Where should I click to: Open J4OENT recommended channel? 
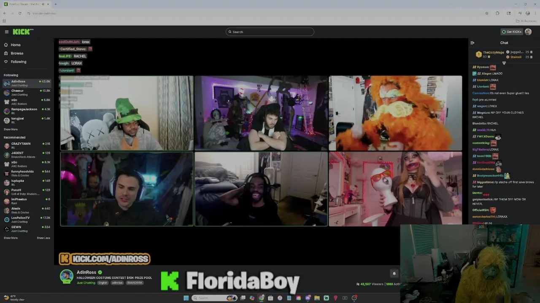click(27, 155)
